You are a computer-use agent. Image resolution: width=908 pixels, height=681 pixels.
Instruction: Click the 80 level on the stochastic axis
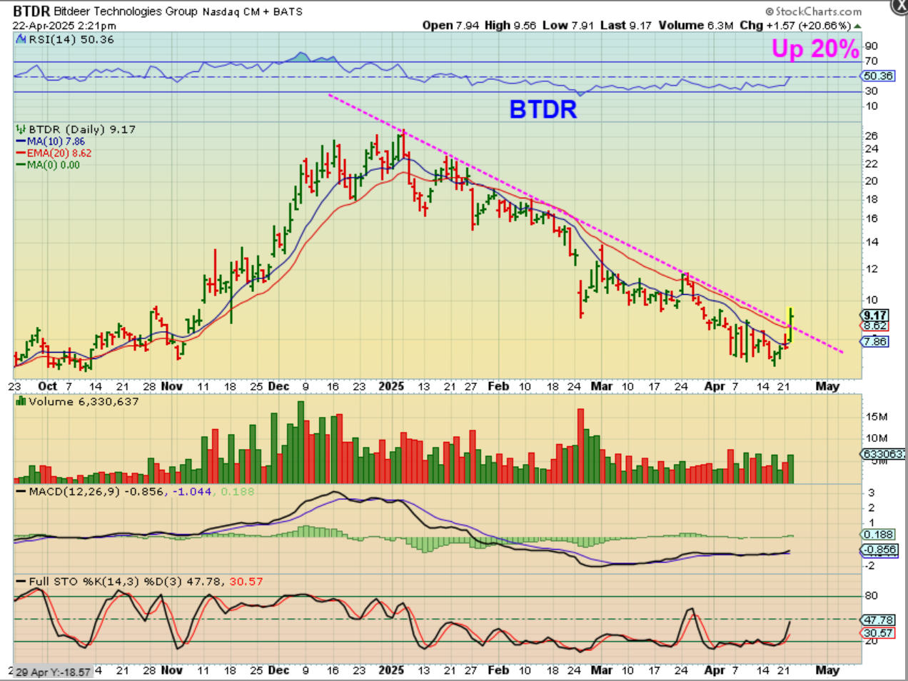click(871, 596)
